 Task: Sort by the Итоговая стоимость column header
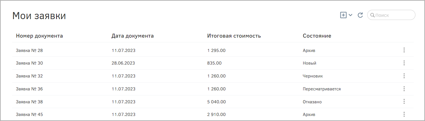[234, 36]
